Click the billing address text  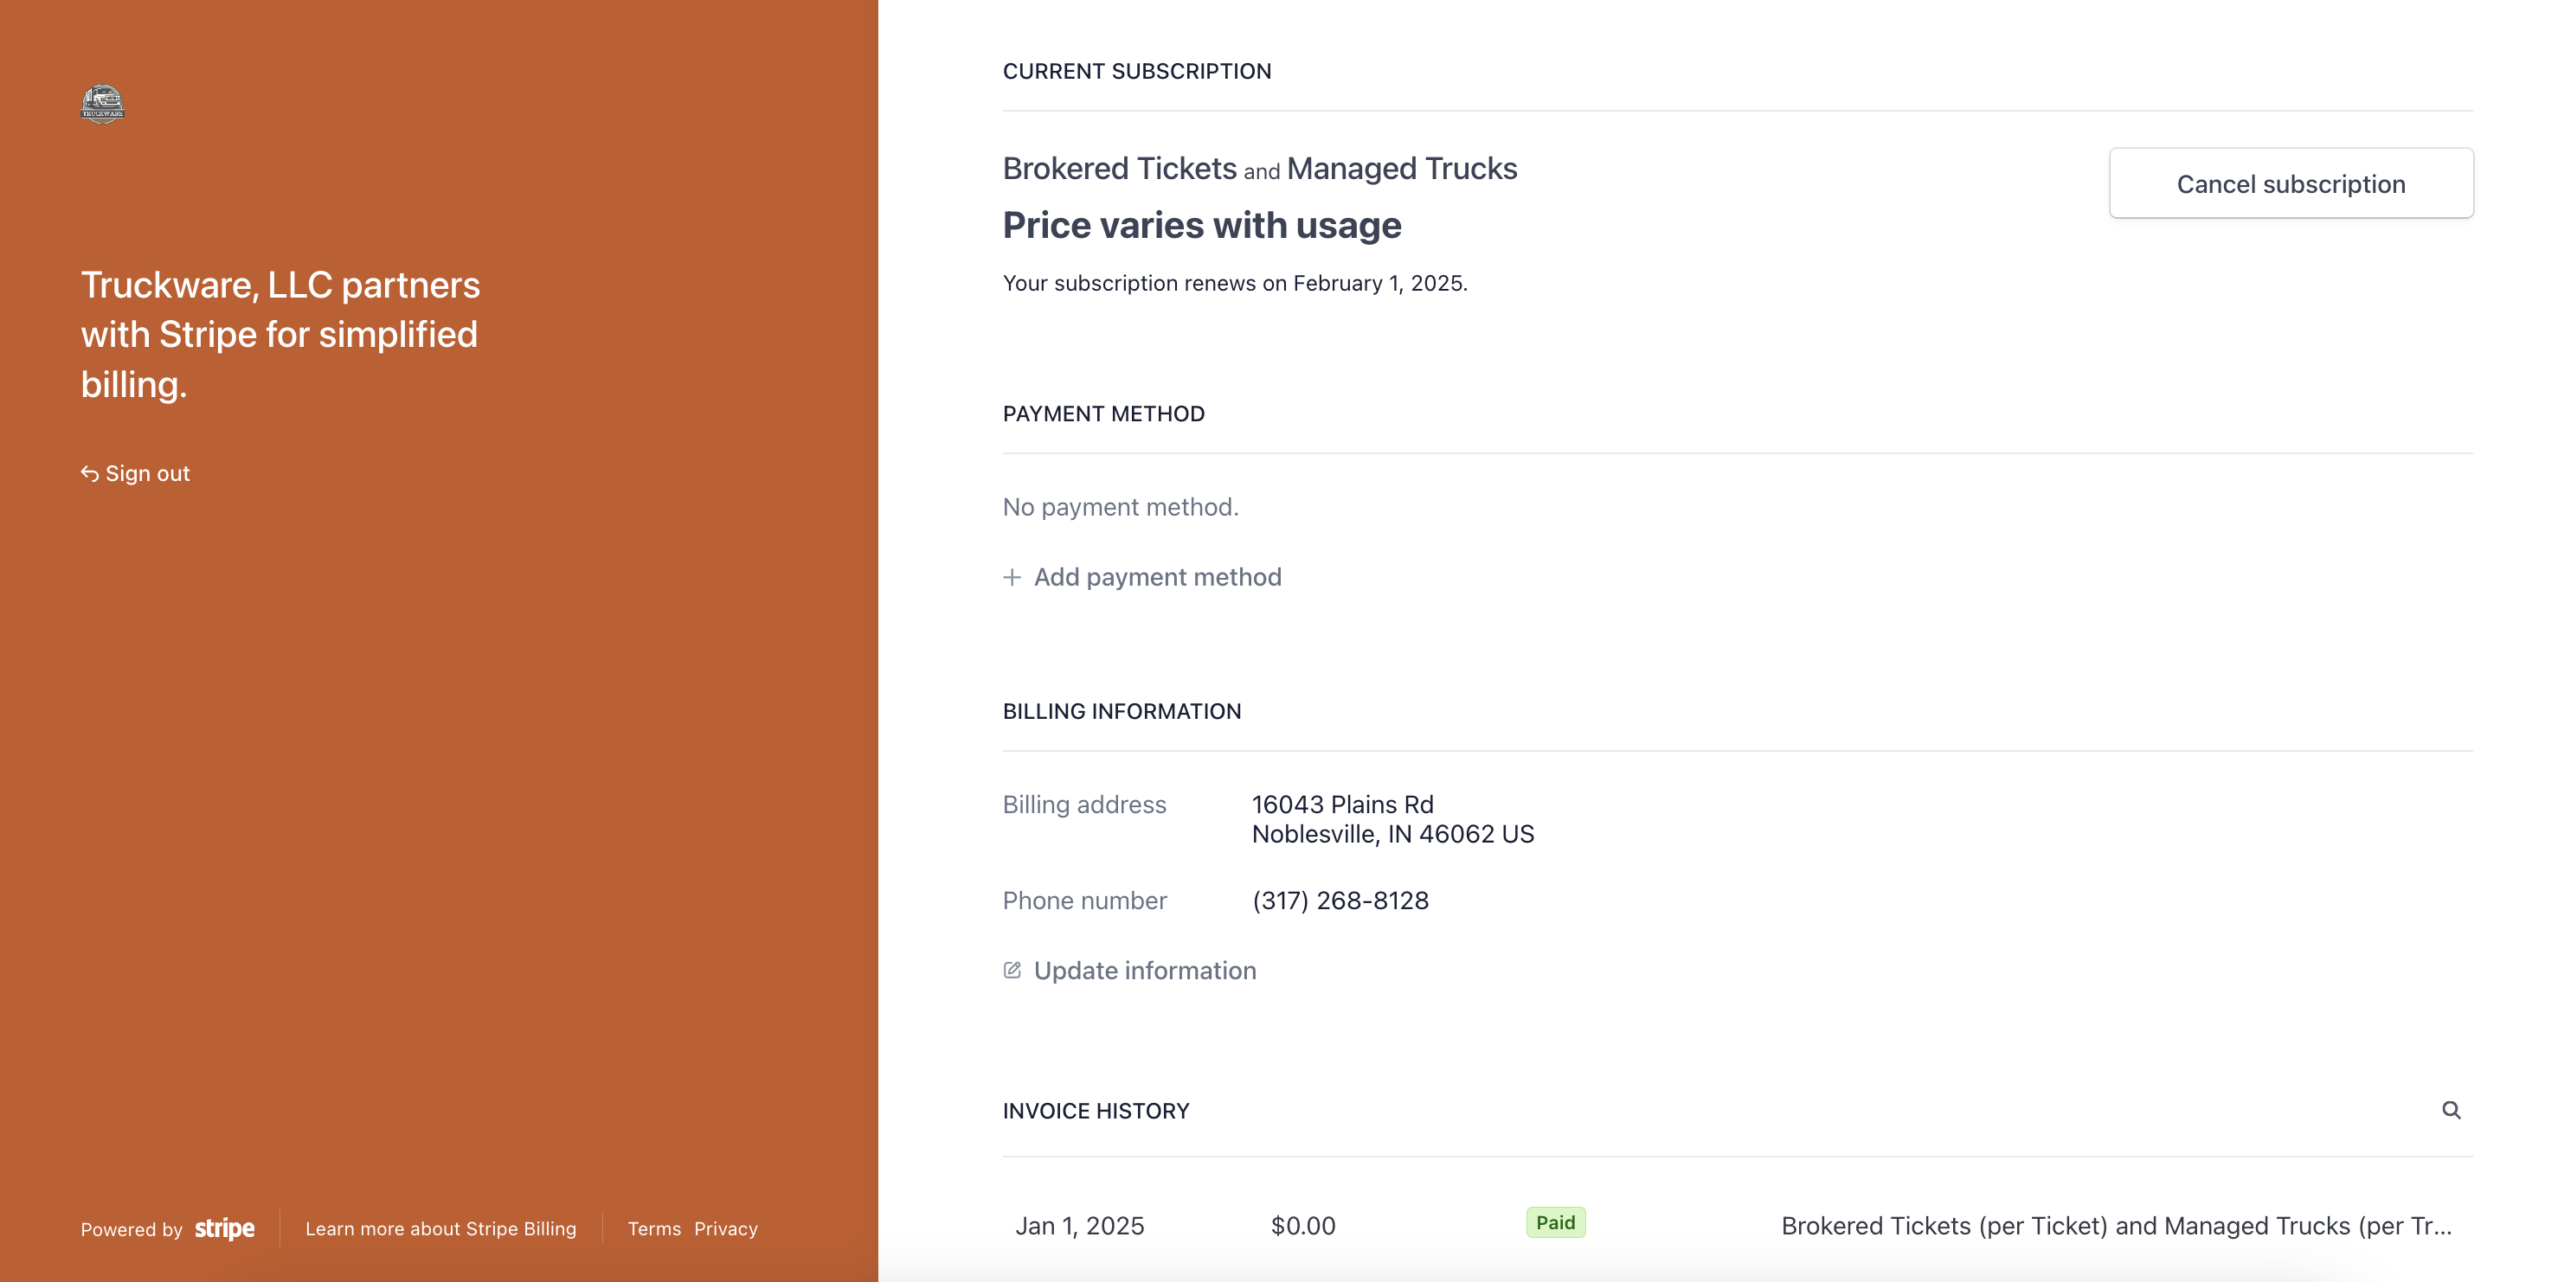click(1392, 819)
